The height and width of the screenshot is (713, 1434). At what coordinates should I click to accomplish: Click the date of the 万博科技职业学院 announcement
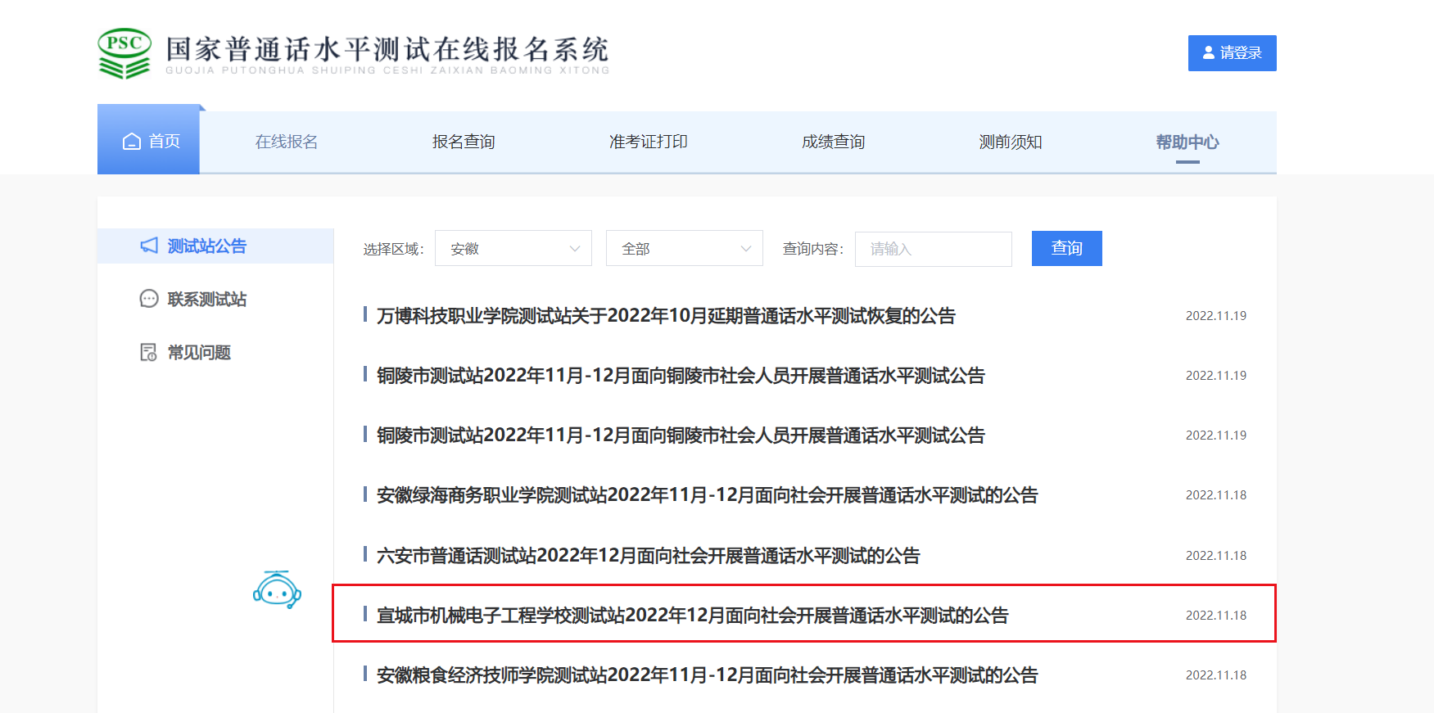1216,316
